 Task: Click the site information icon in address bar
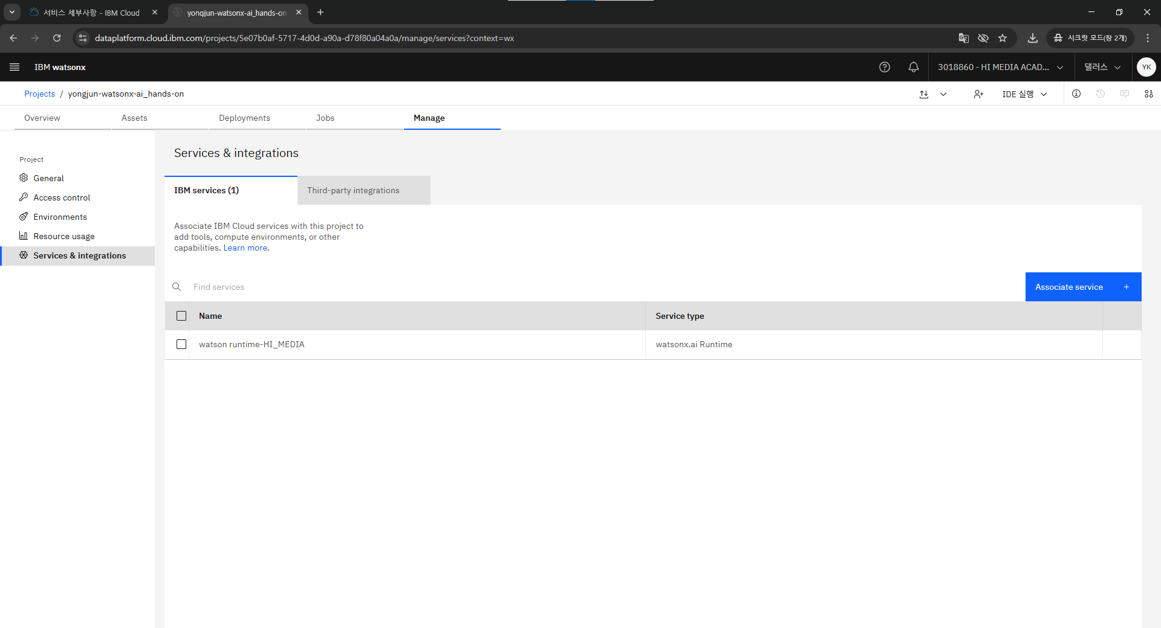click(83, 38)
